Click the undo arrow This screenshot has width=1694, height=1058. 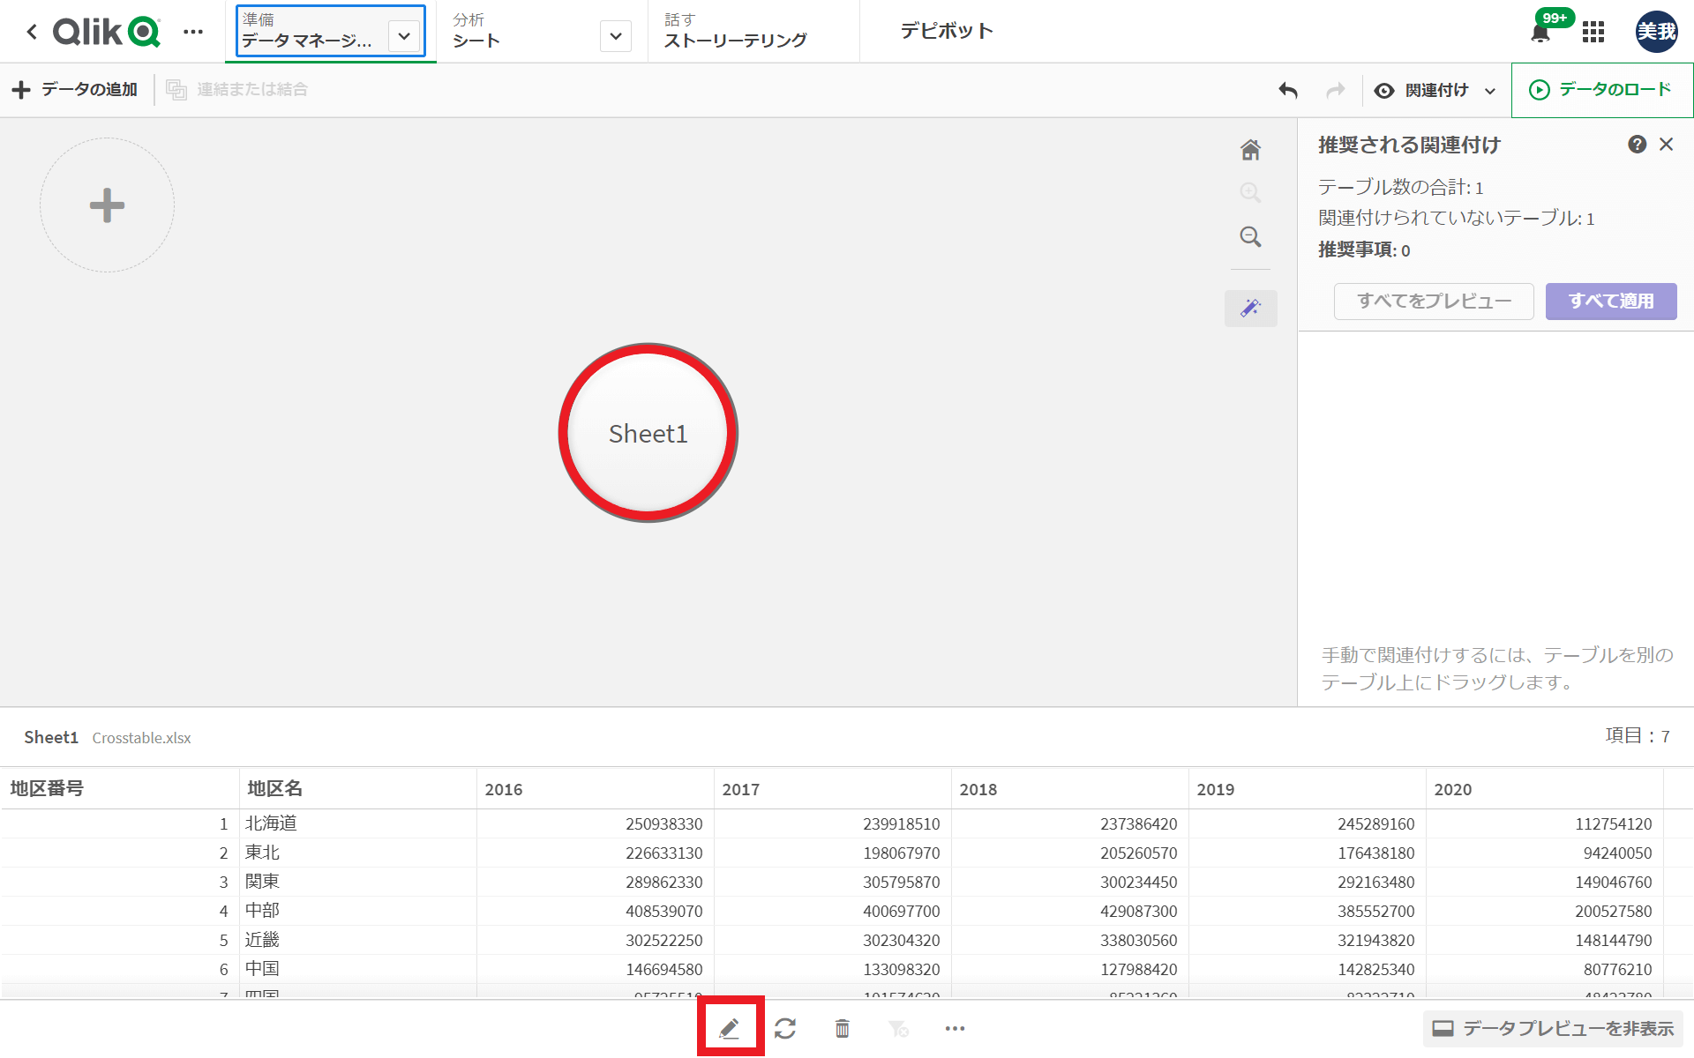click(1288, 90)
